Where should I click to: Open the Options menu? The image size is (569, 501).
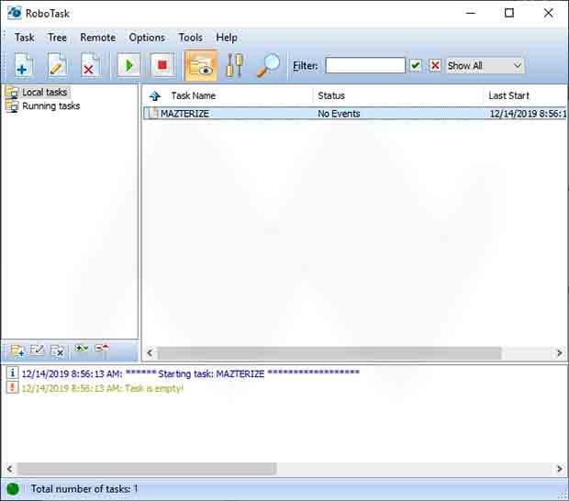click(147, 38)
